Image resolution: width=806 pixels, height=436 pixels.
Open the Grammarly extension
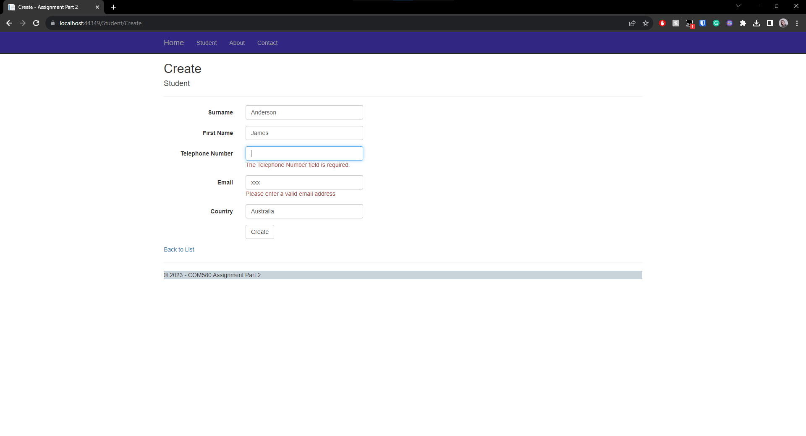[716, 23]
